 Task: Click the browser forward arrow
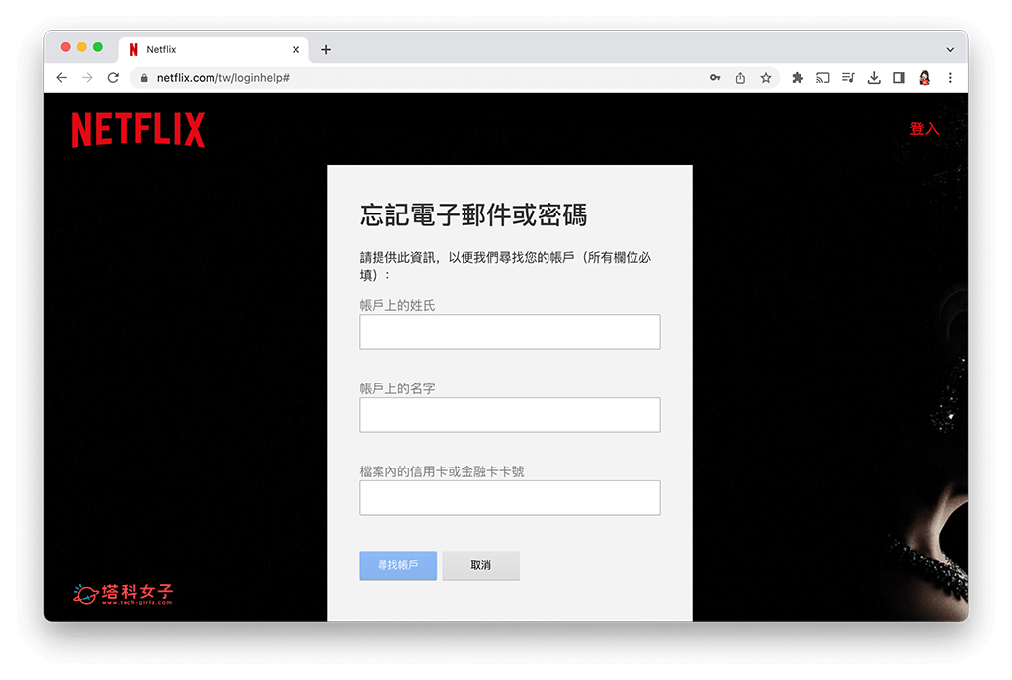[x=87, y=78]
